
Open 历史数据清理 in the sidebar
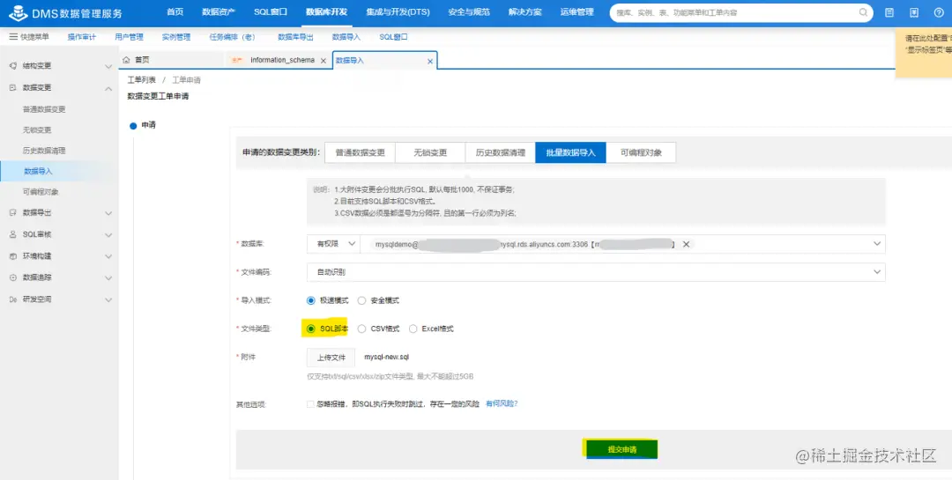coord(44,151)
